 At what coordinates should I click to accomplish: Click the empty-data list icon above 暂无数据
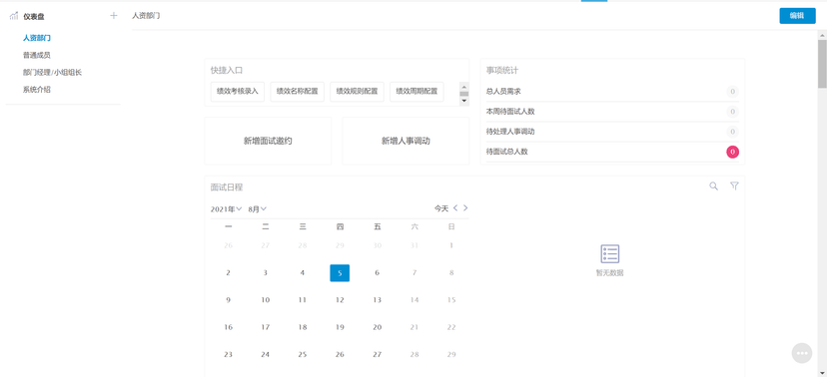[x=609, y=253]
